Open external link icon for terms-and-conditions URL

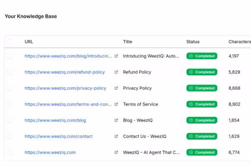[116, 104]
